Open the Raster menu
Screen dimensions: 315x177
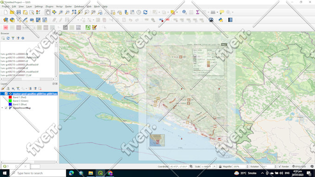[69, 6]
